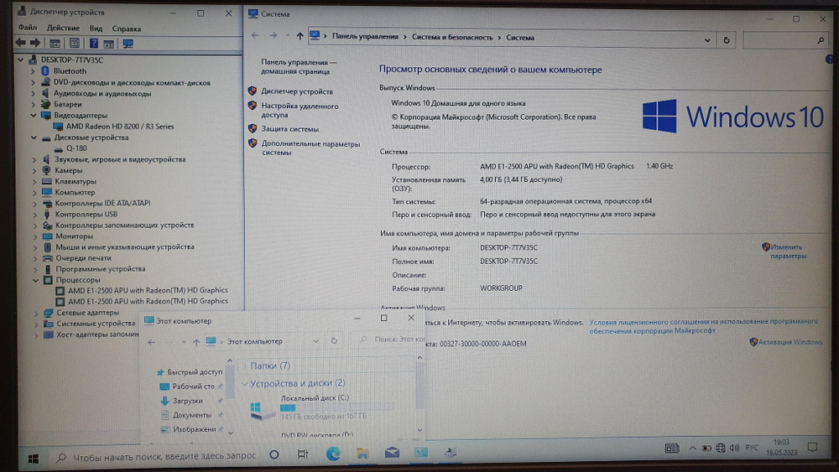Open the Справка menu
The width and height of the screenshot is (839, 472).
pyautogui.click(x=127, y=29)
